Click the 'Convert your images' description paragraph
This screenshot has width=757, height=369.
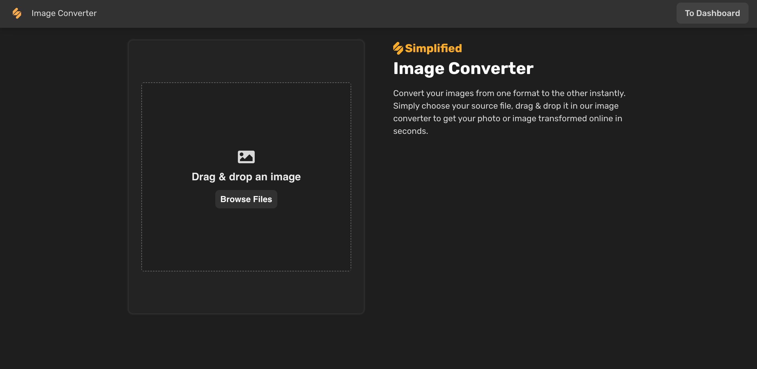pos(509,112)
